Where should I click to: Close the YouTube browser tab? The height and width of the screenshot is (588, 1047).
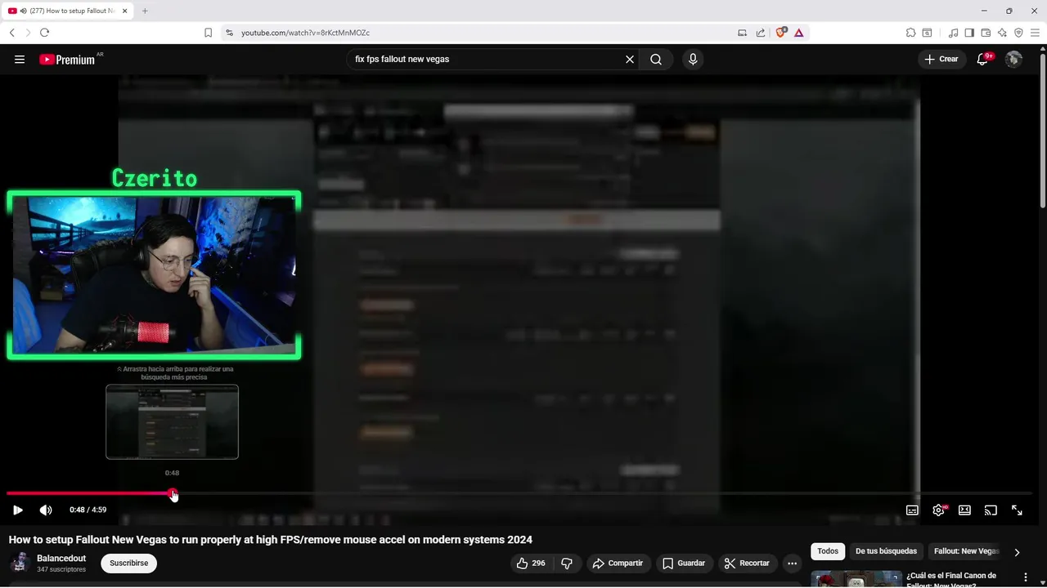pos(125,11)
